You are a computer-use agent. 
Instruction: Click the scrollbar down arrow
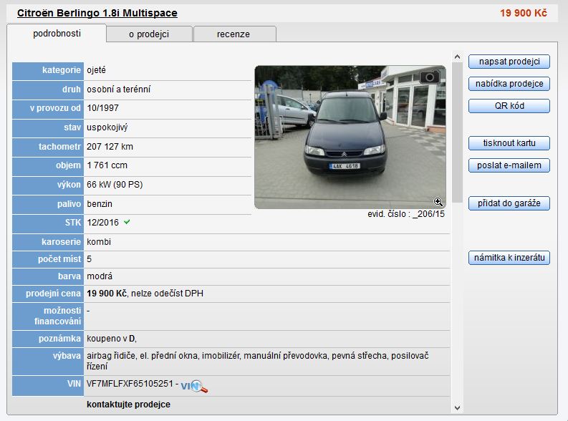click(x=457, y=408)
